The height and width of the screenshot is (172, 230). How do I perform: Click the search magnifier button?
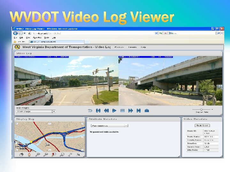click(218, 33)
